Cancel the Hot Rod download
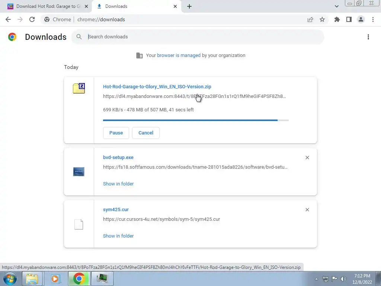Viewport: 381px width, 286px height. [146, 133]
